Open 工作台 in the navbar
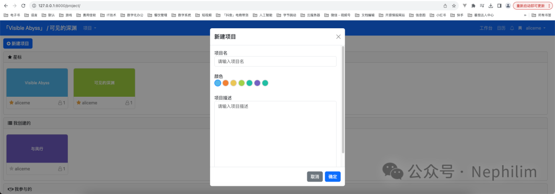The image size is (555, 194). tap(486, 28)
